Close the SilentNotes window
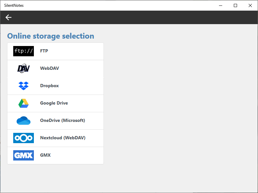Image resolution: width=258 pixels, height=193 pixels. 250,5
